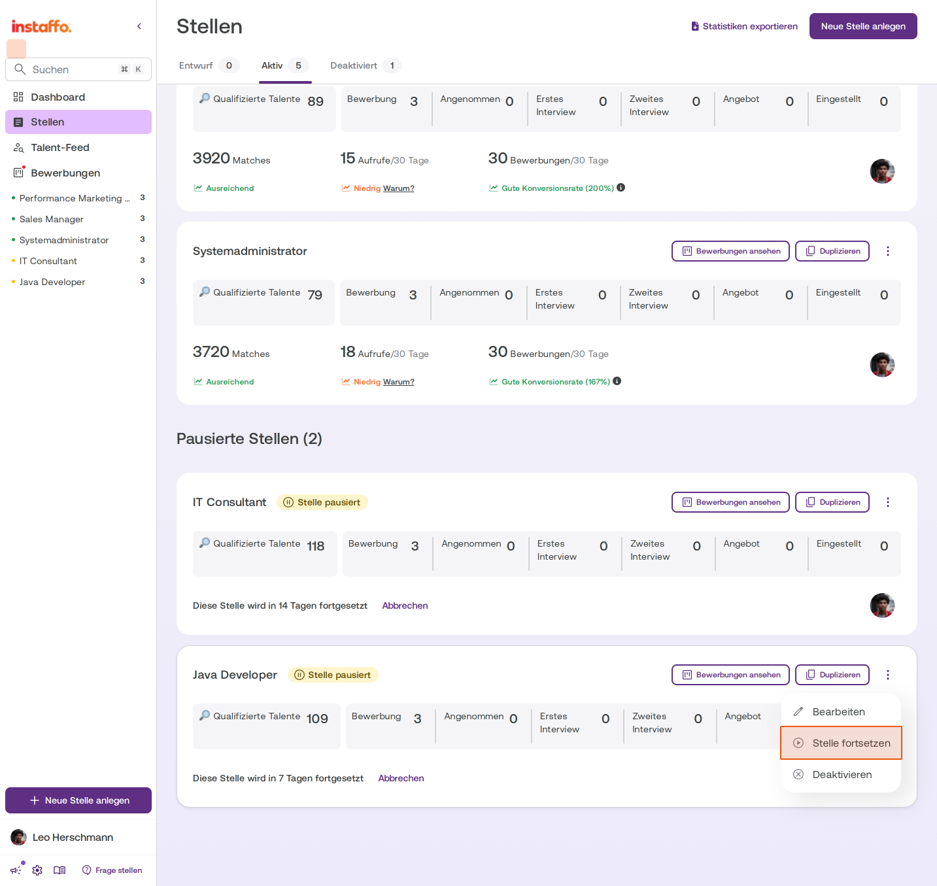This screenshot has width=937, height=886.
Task: Click the info icon beside Konversionsrate (200%)
Action: coord(621,188)
